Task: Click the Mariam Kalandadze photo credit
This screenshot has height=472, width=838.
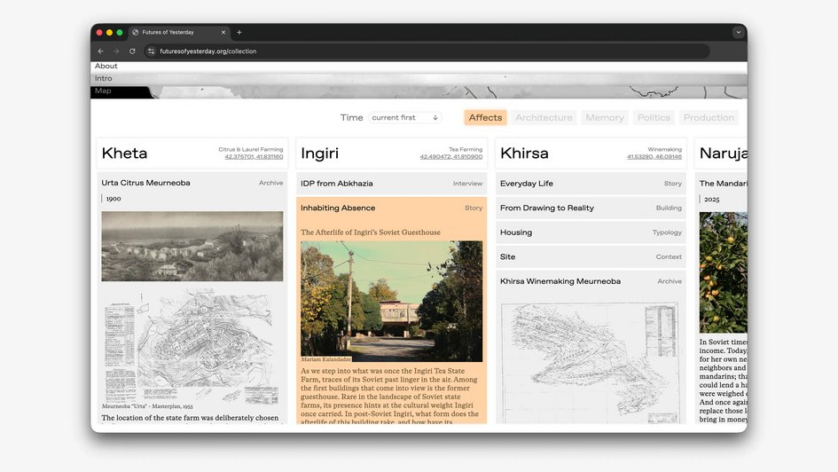Action: (x=326, y=359)
